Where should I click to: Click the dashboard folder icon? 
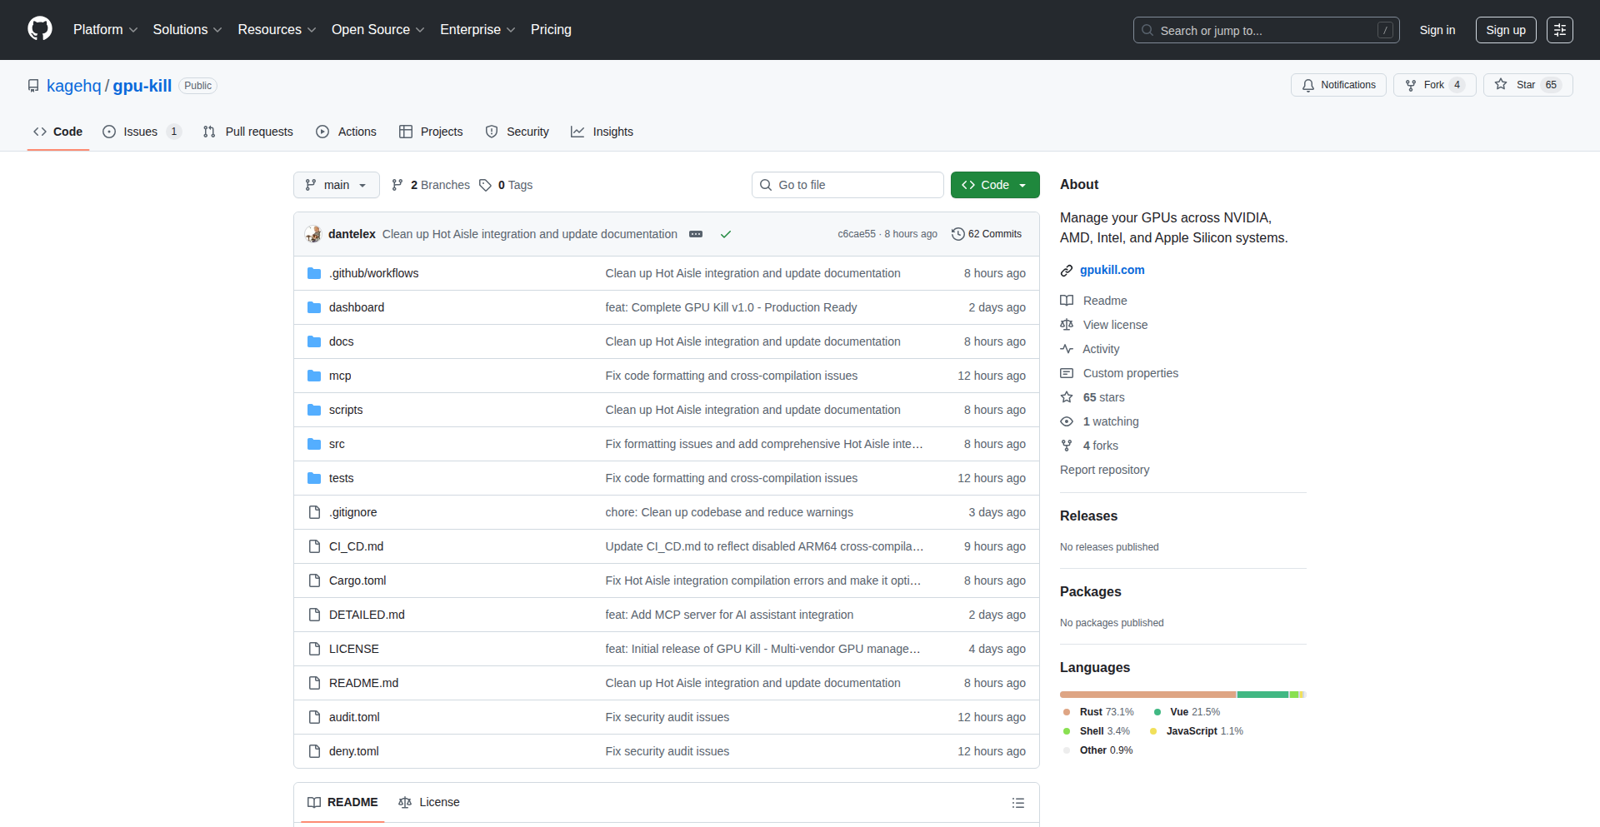tap(314, 307)
